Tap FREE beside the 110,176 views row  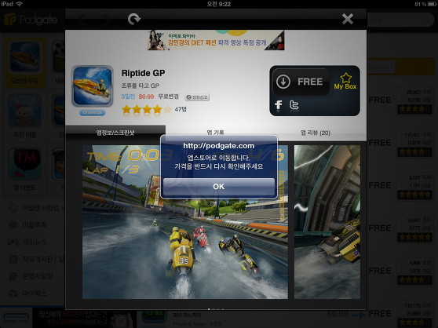[380, 314]
